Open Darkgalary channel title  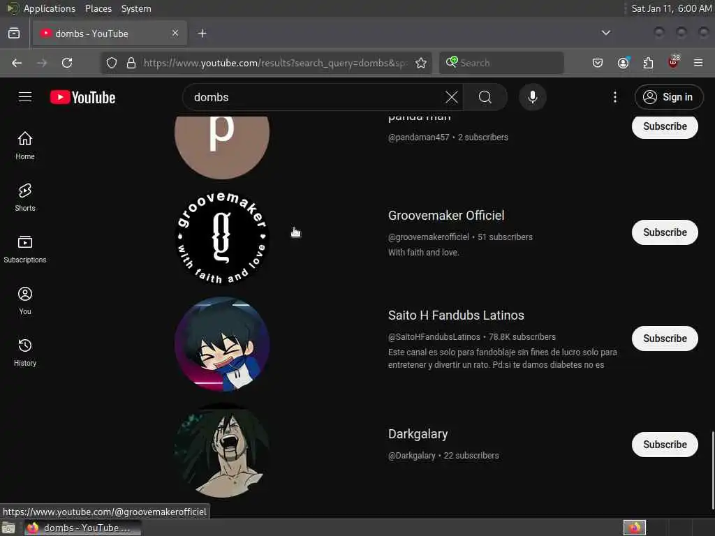click(418, 434)
